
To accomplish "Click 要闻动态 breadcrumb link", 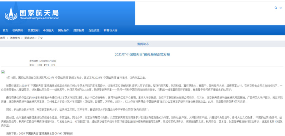I will point(29,38).
